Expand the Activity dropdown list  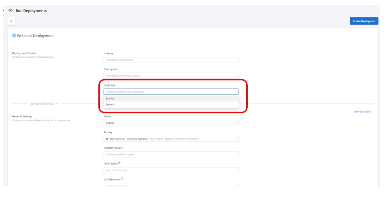tap(235, 139)
